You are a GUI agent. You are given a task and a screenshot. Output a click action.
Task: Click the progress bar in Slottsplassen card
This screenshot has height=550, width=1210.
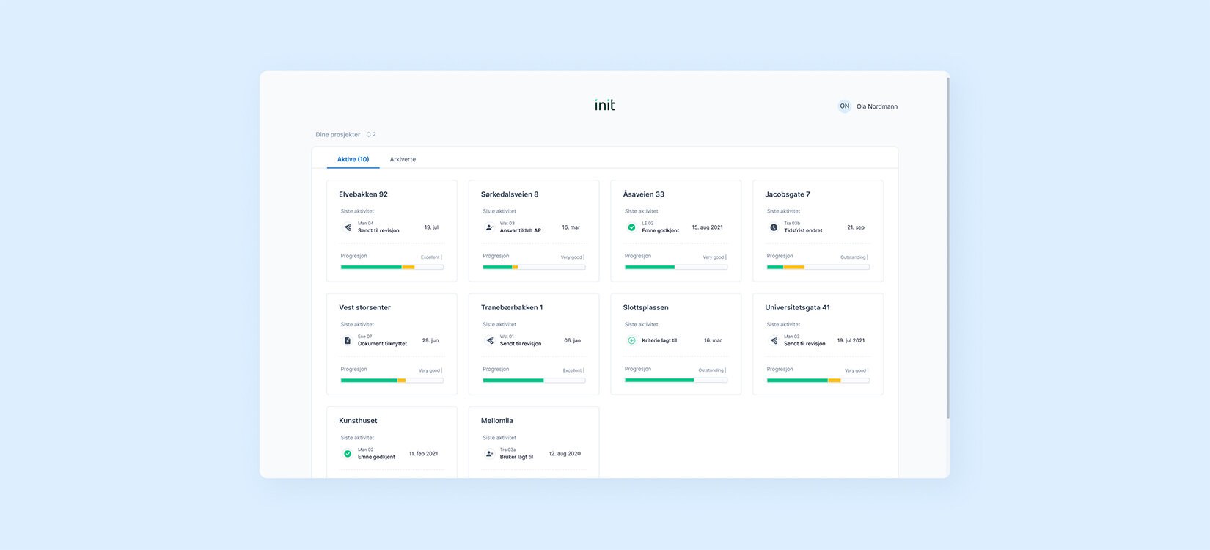click(x=675, y=381)
